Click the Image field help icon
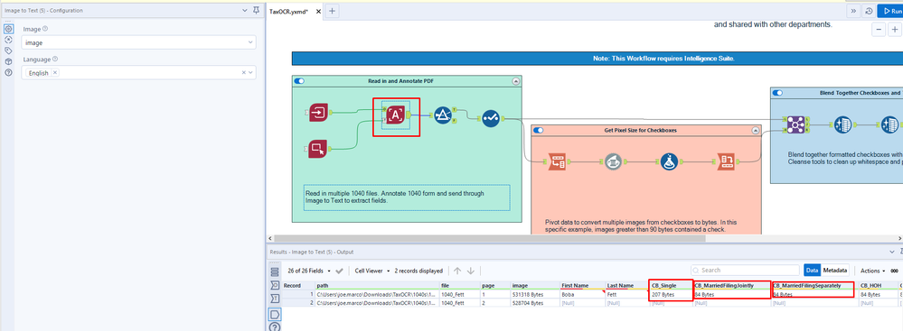This screenshot has width=903, height=331. [x=45, y=29]
